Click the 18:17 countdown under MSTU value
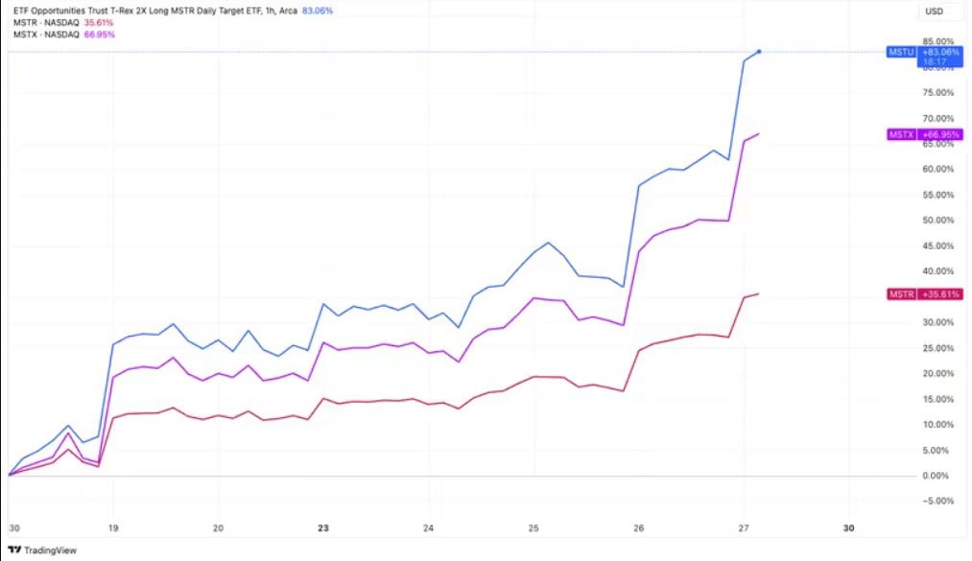Image resolution: width=972 pixels, height=561 pixels. (x=936, y=62)
